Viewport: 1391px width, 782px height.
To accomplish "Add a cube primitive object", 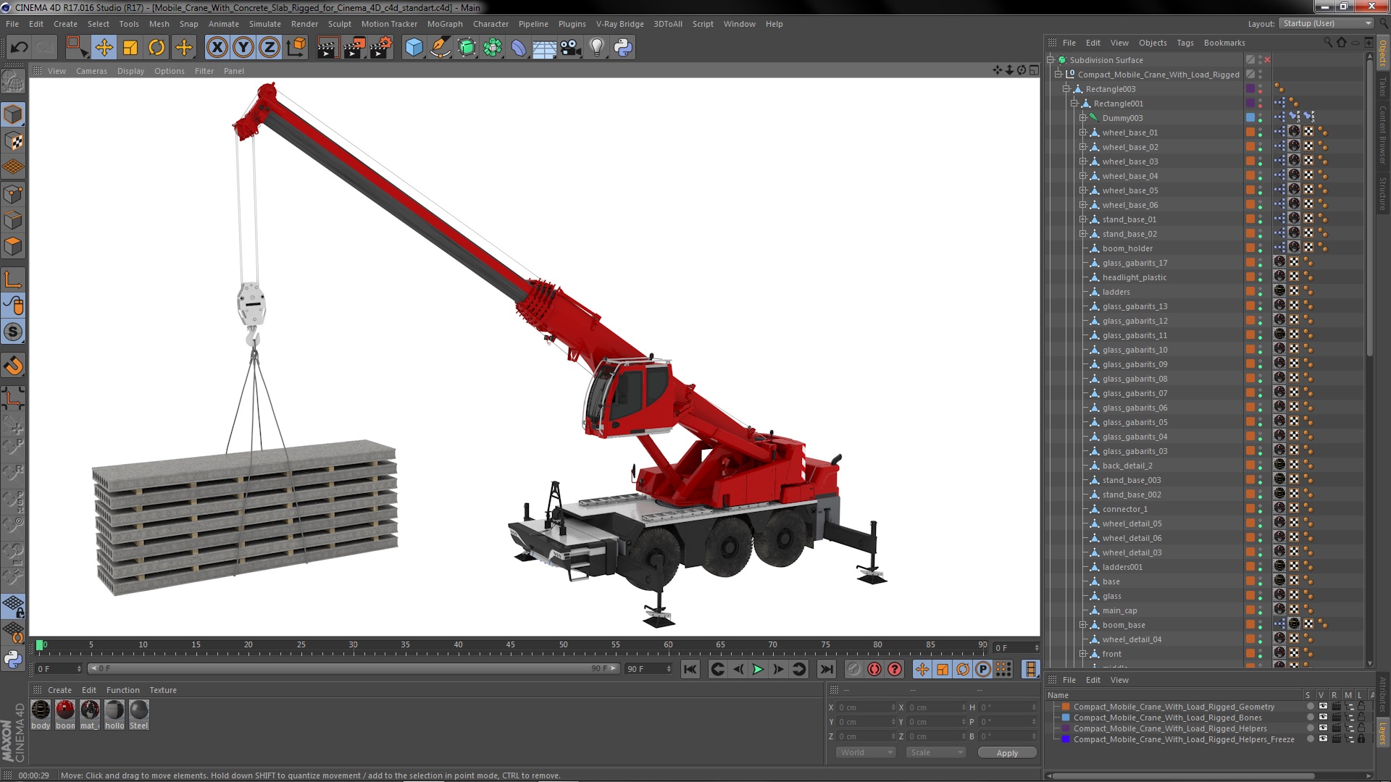I will [x=414, y=48].
